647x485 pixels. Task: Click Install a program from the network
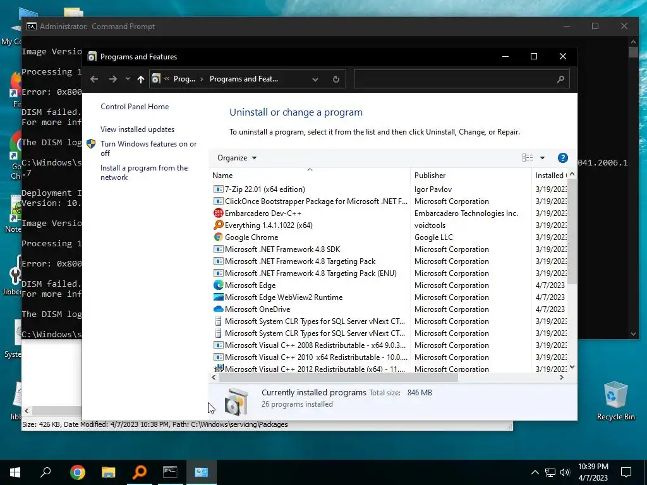click(x=144, y=172)
